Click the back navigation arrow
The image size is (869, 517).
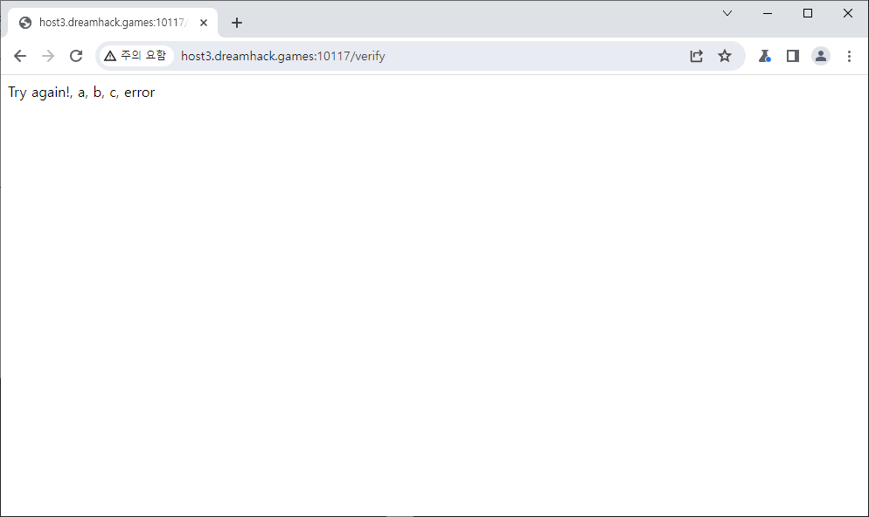click(x=20, y=56)
